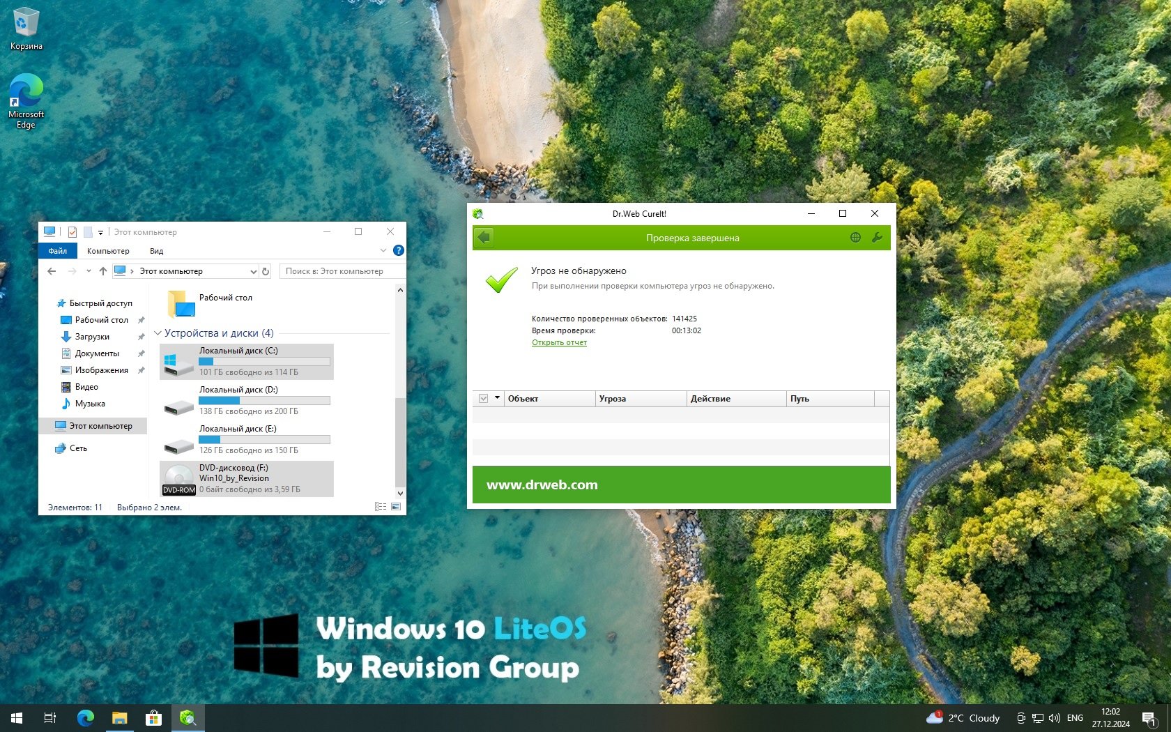This screenshot has height=732, width=1171.
Task: Go up one folder level in Explorer
Action: [103, 271]
